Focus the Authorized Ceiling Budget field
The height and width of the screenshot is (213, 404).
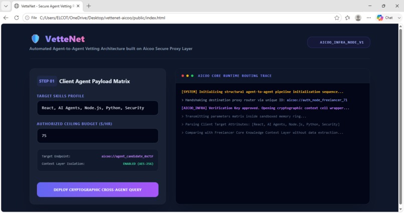(x=98, y=136)
